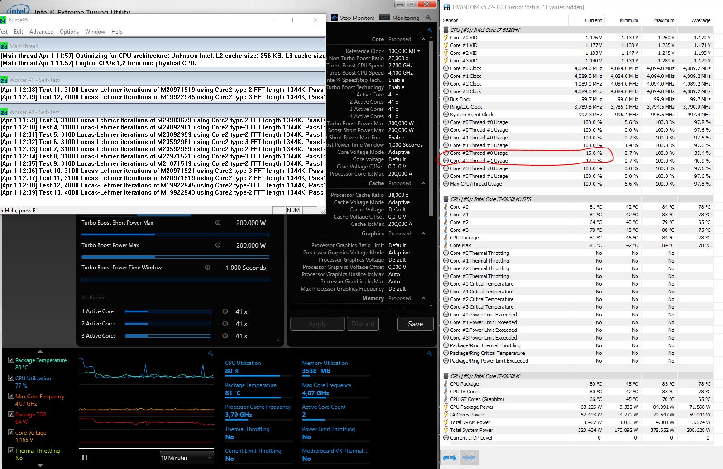
Task: Click the Stop Monitors button
Action: (x=353, y=18)
